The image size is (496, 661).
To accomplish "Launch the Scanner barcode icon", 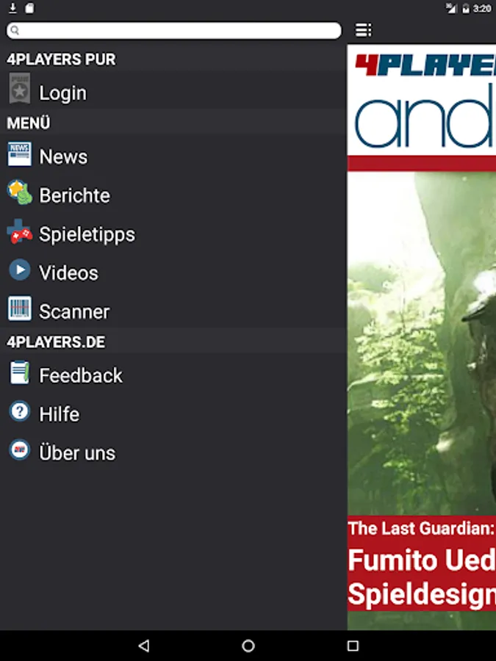I will tap(19, 308).
